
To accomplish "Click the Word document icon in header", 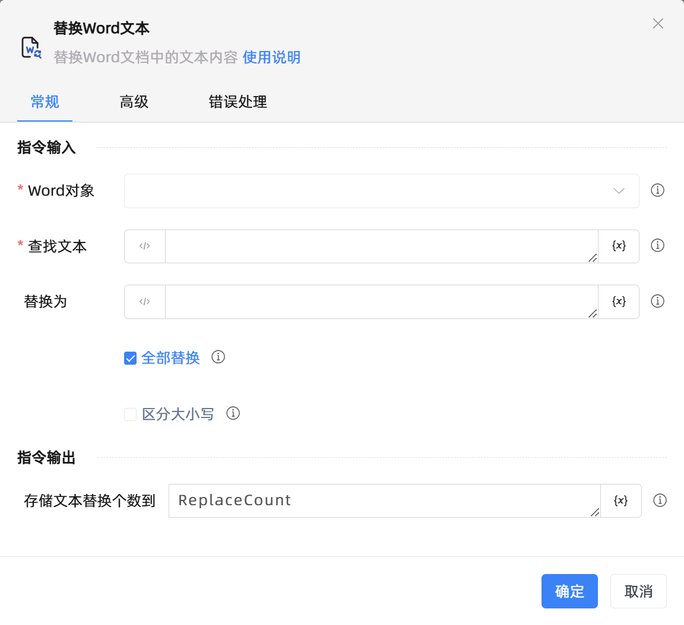I will tap(31, 47).
